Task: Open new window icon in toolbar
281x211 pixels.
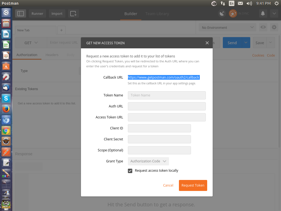Action: 74,14
